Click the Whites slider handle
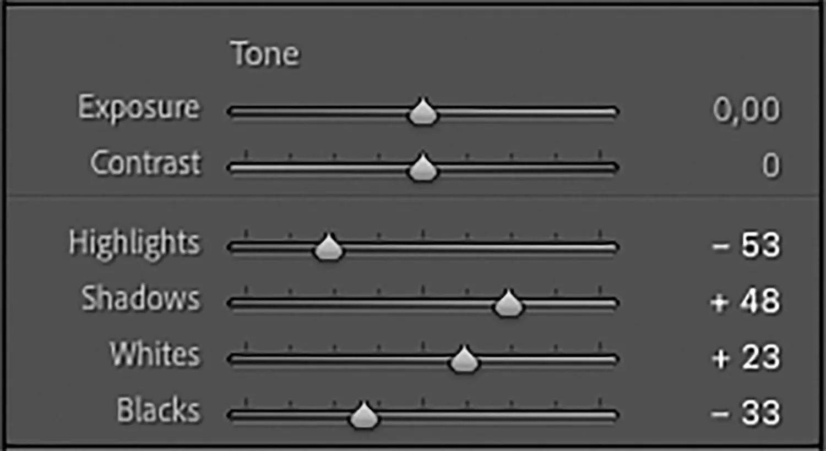This screenshot has width=826, height=451. tap(464, 360)
